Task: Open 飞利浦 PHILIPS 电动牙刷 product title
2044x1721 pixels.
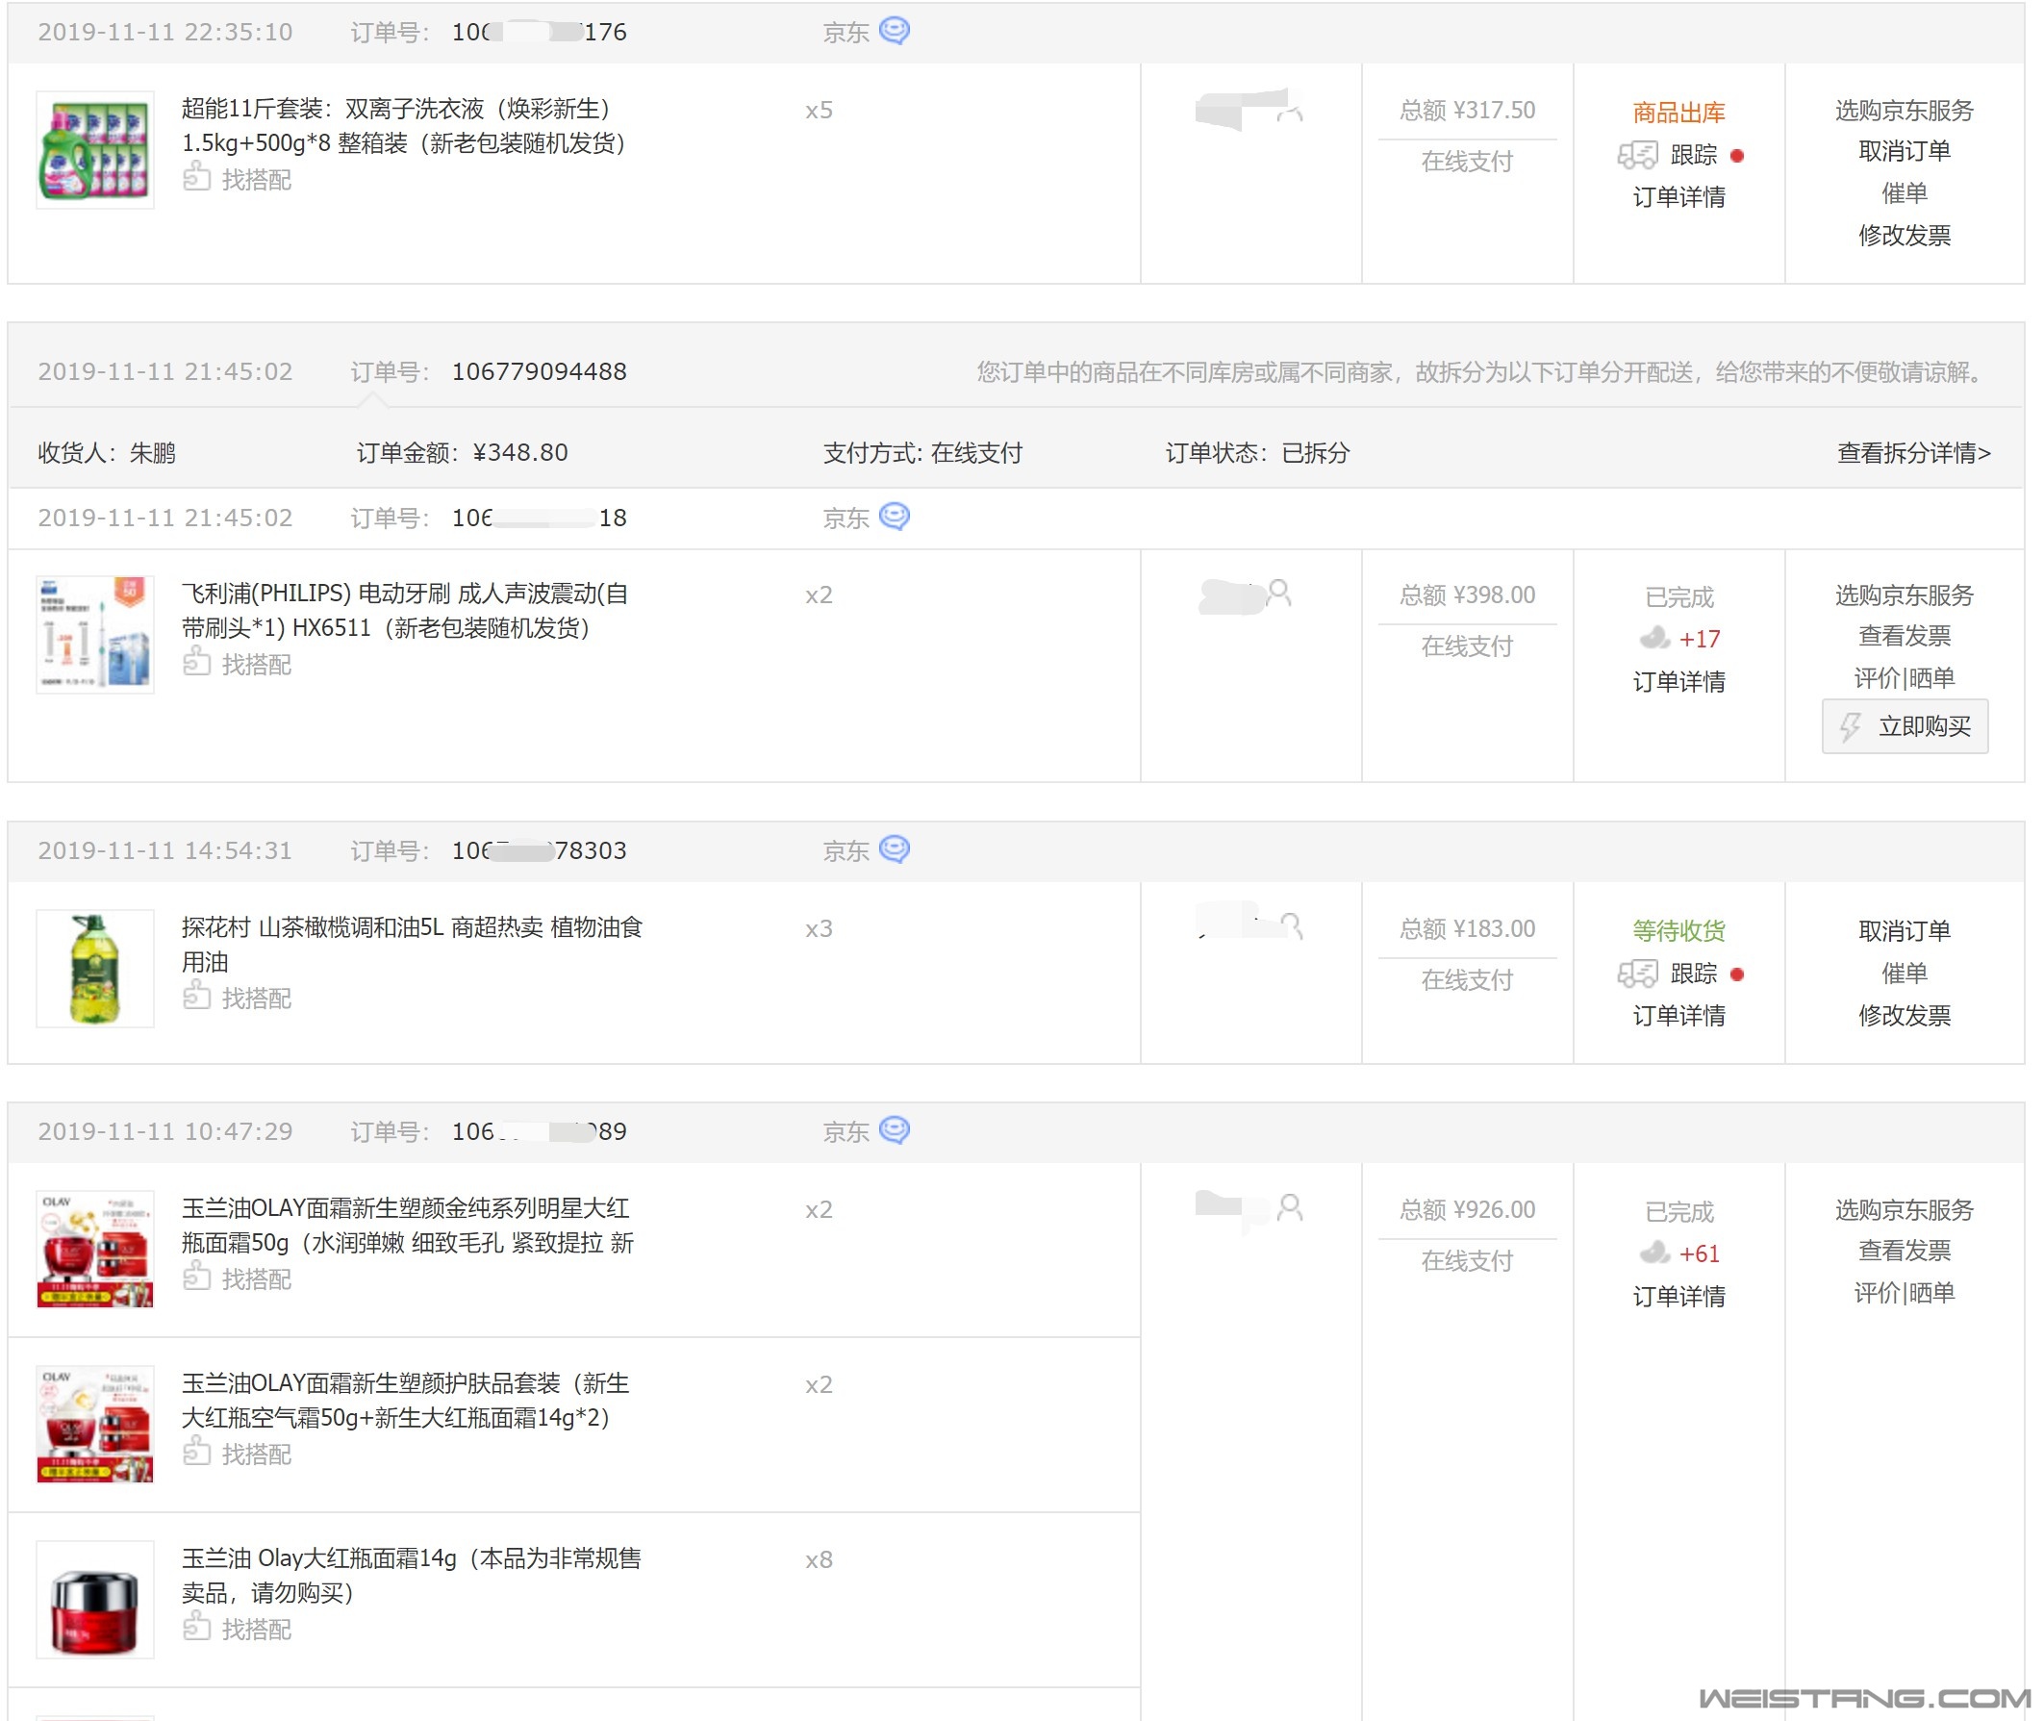Action: pyautogui.click(x=405, y=611)
